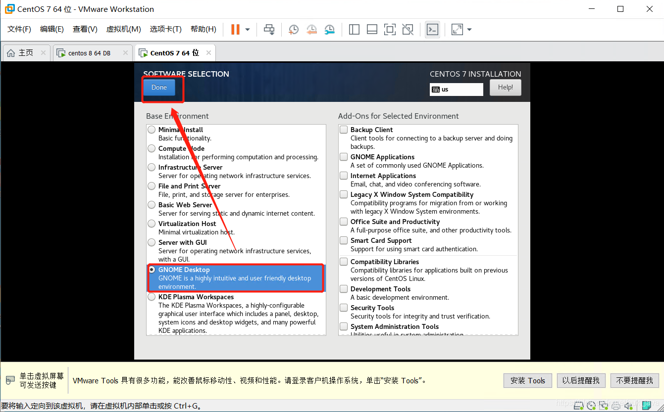
Task: Enter full screen mode icon
Action: (390, 30)
